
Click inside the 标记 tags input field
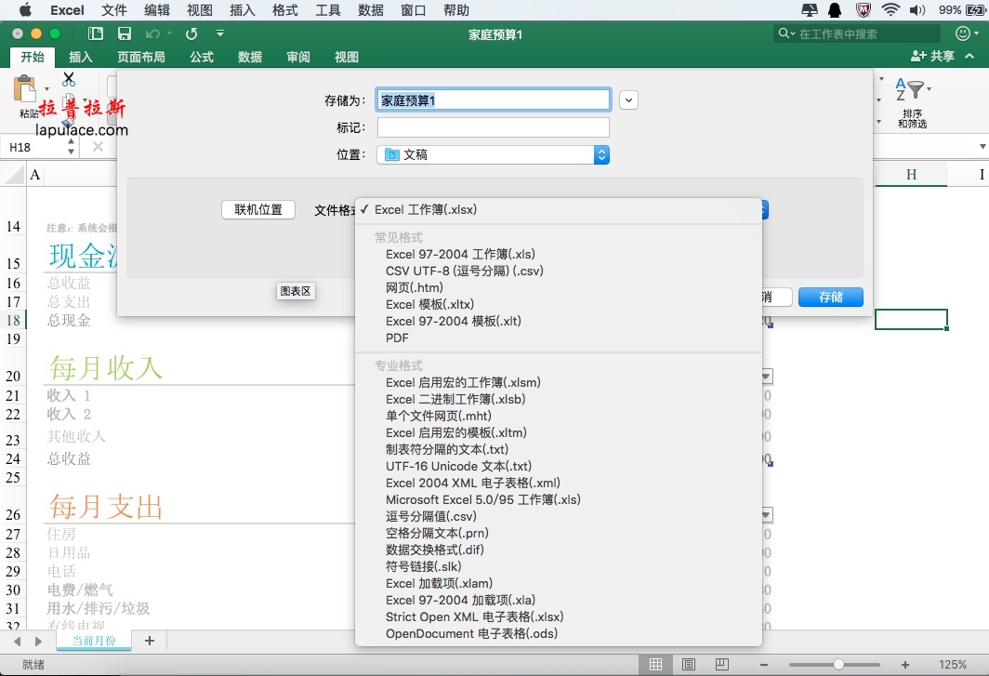pos(494,127)
